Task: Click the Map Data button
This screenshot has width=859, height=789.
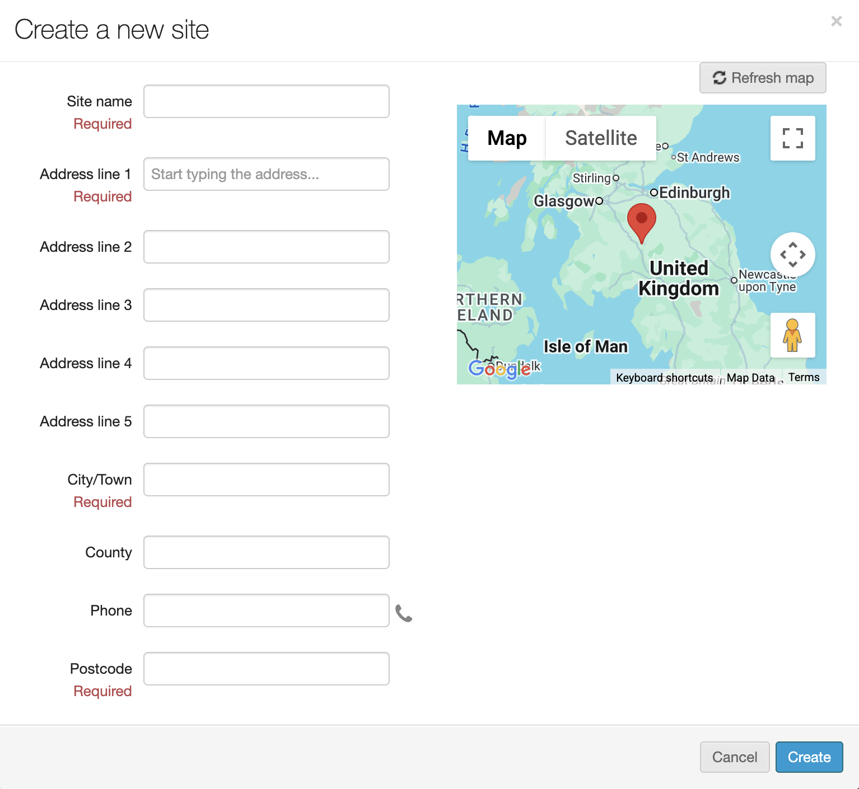Action: click(x=750, y=378)
